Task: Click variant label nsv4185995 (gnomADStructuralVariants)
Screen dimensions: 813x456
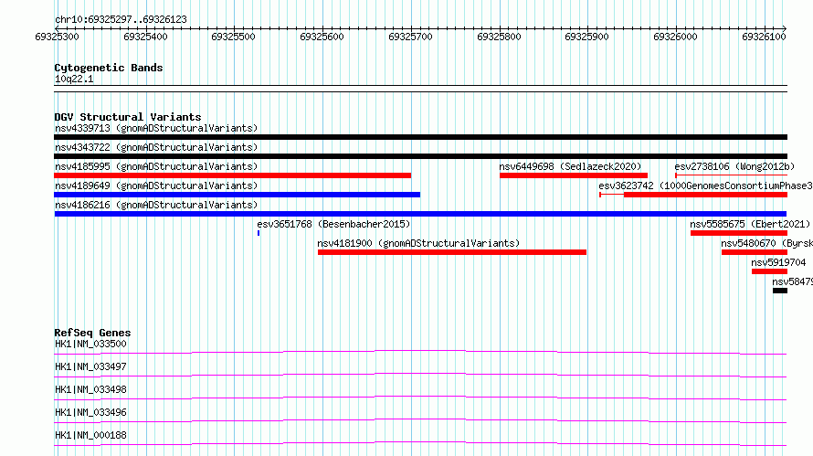Action: point(156,166)
